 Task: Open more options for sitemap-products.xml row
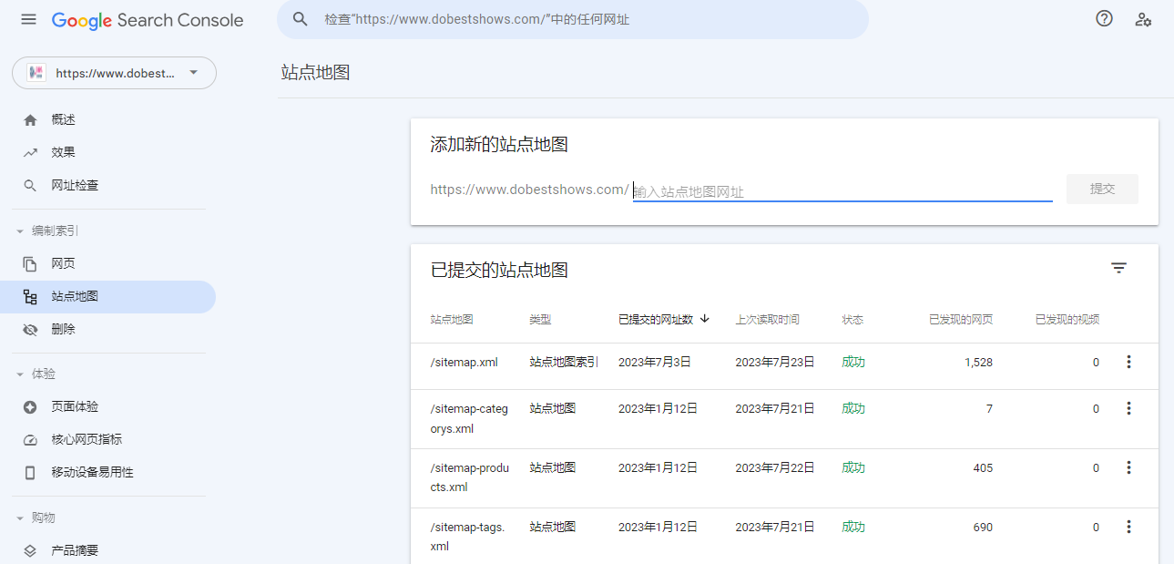tap(1128, 467)
